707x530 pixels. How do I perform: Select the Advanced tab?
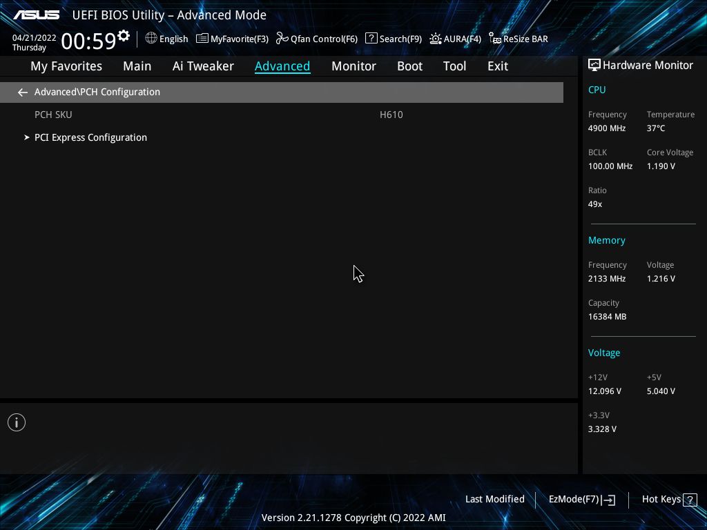point(282,66)
